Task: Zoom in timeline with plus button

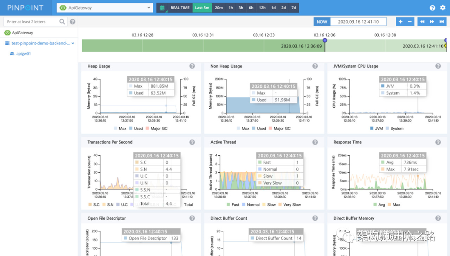Action: pyautogui.click(x=401, y=22)
